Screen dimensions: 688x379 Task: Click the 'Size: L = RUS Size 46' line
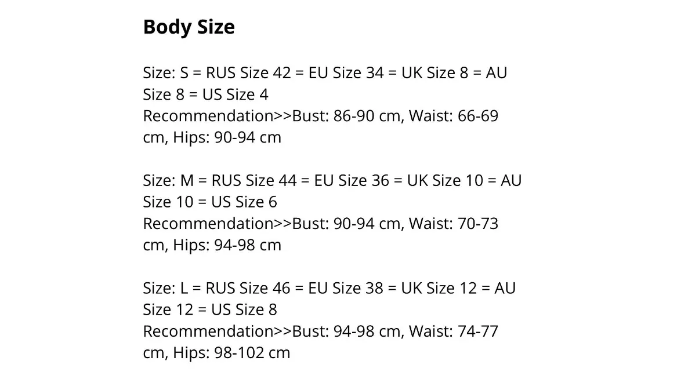click(216, 288)
